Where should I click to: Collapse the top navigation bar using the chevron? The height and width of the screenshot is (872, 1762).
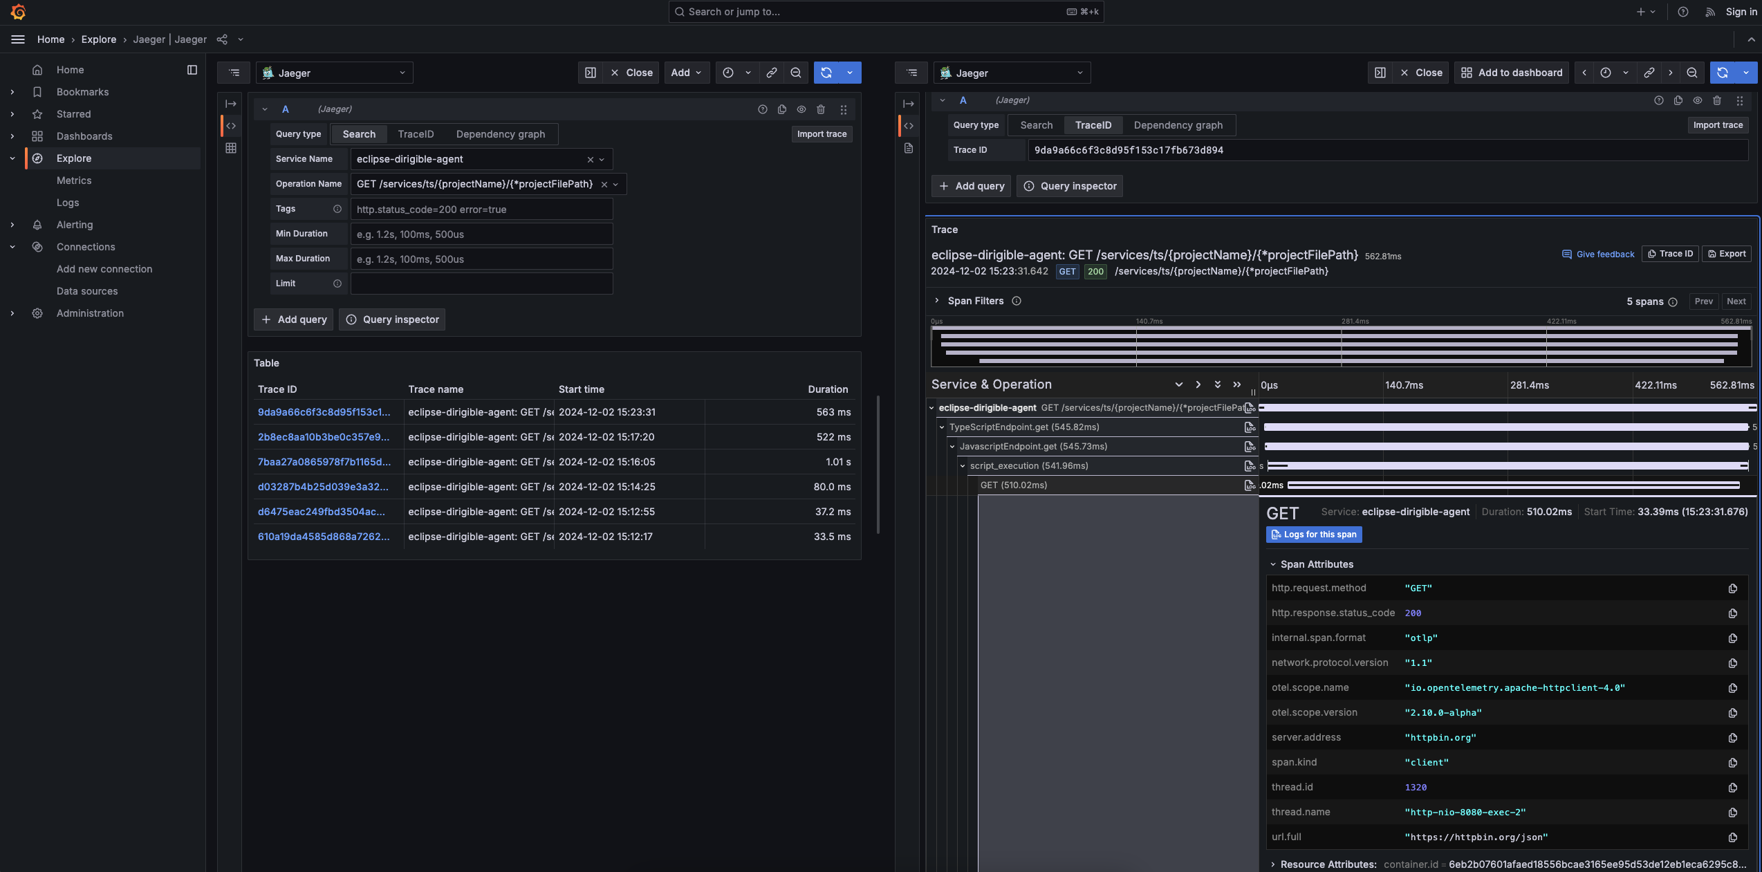point(1752,39)
